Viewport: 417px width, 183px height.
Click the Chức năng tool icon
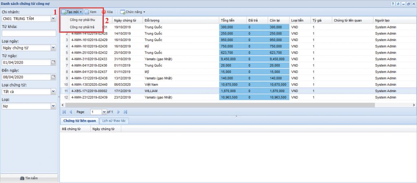pyautogui.click(x=123, y=12)
